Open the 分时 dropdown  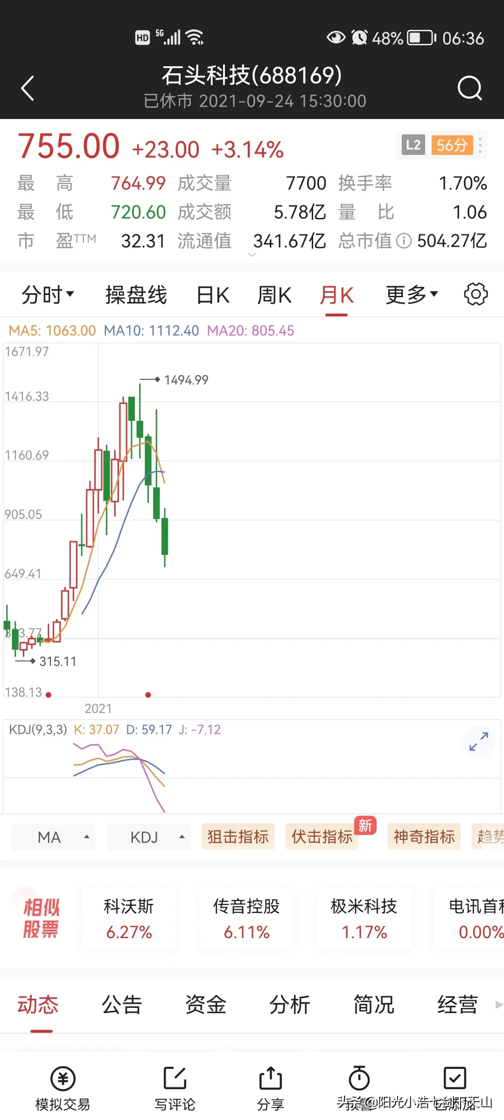click(48, 294)
